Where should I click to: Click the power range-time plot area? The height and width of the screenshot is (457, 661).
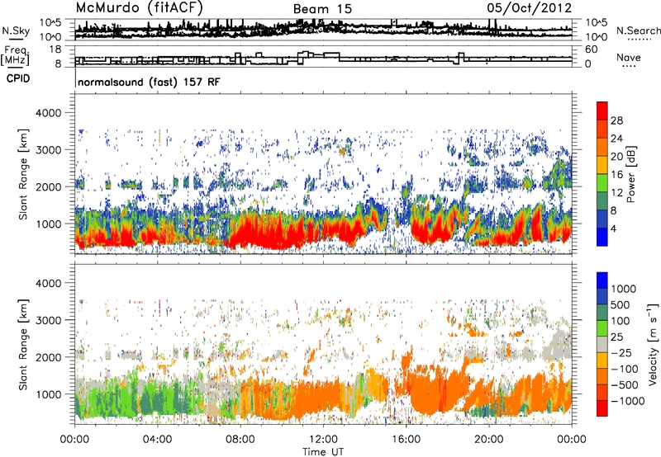[x=323, y=174]
